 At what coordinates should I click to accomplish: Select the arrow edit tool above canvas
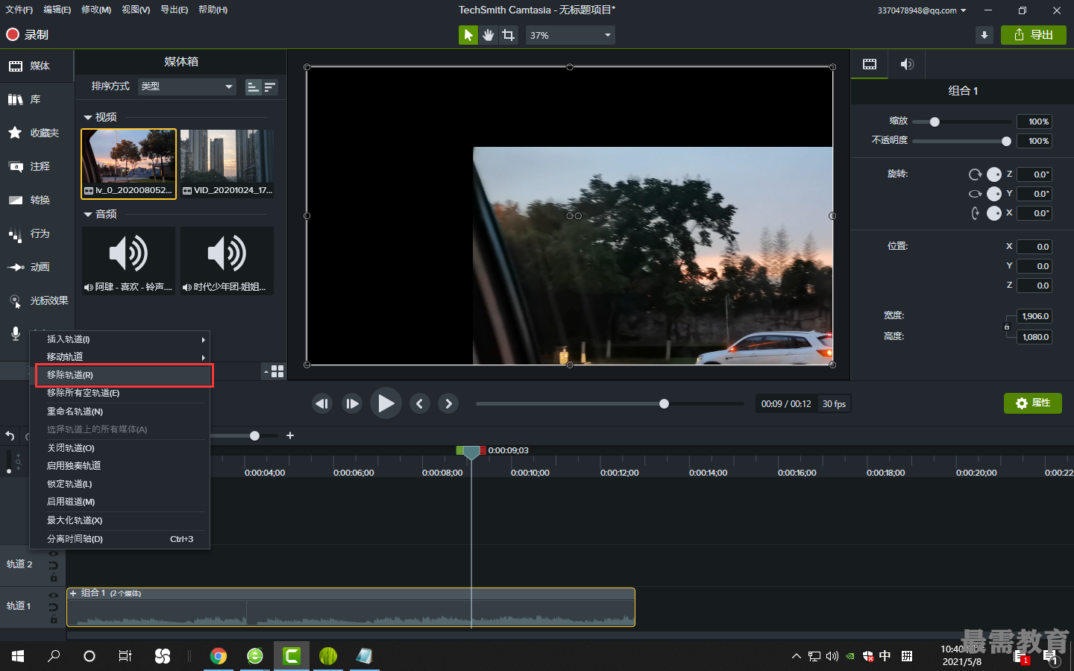[468, 35]
